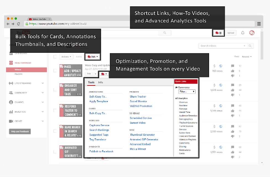Click the globe icon for 160 views video
Viewport: 270px width, 177px height.
221,66
